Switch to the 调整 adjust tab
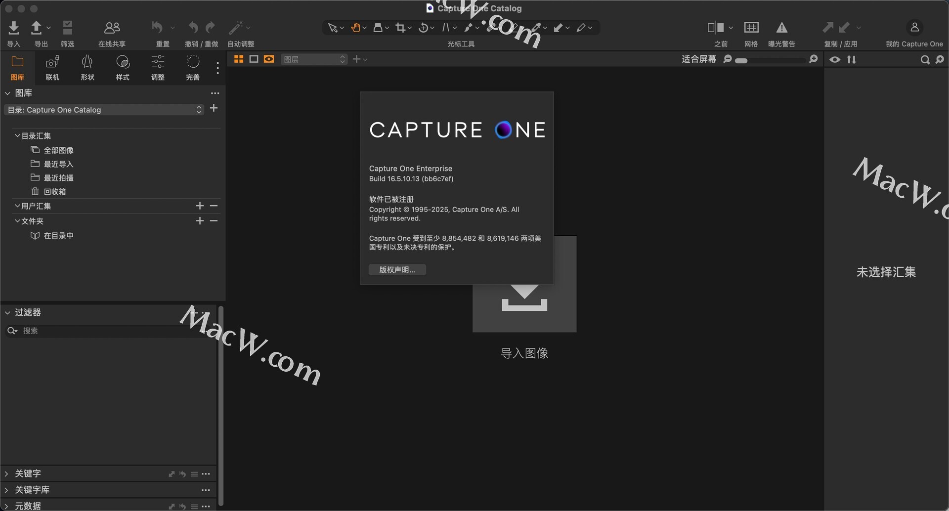 158,68
